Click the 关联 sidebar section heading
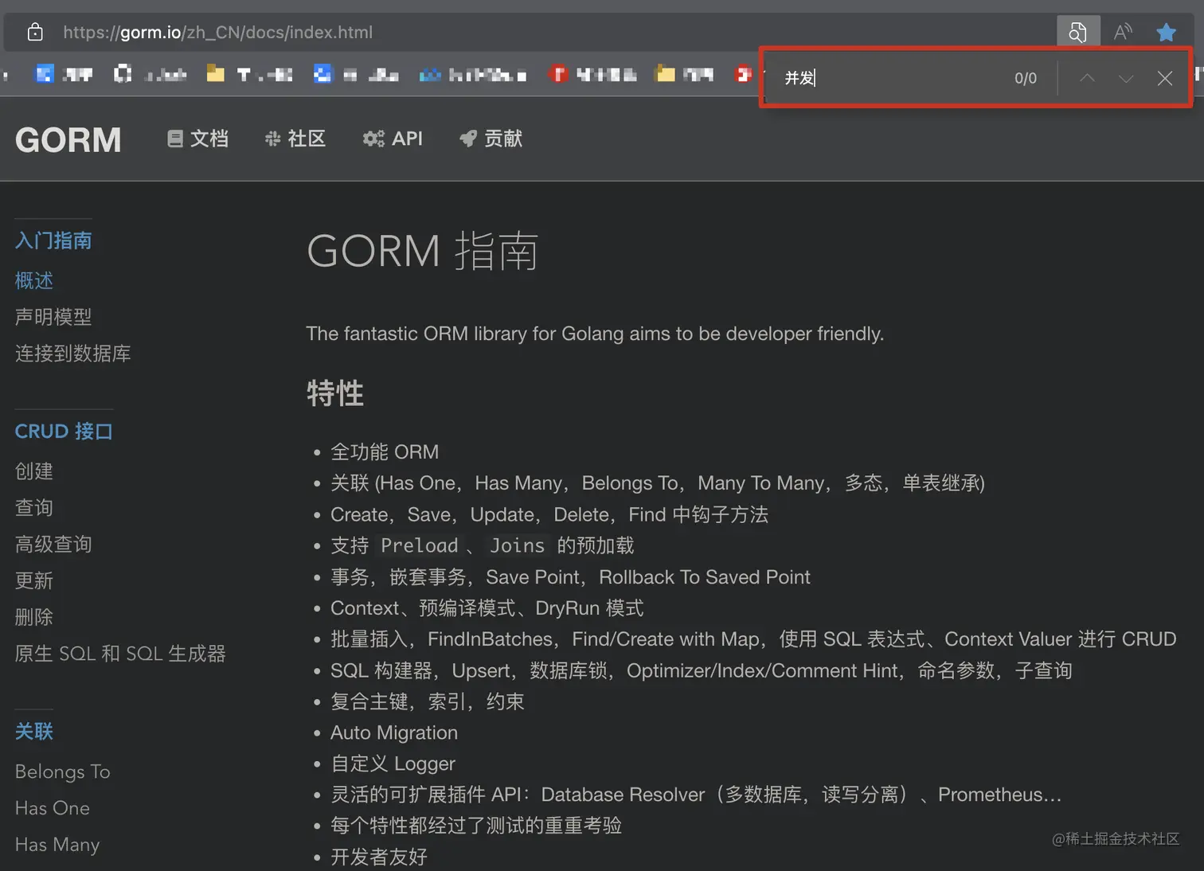 click(34, 732)
